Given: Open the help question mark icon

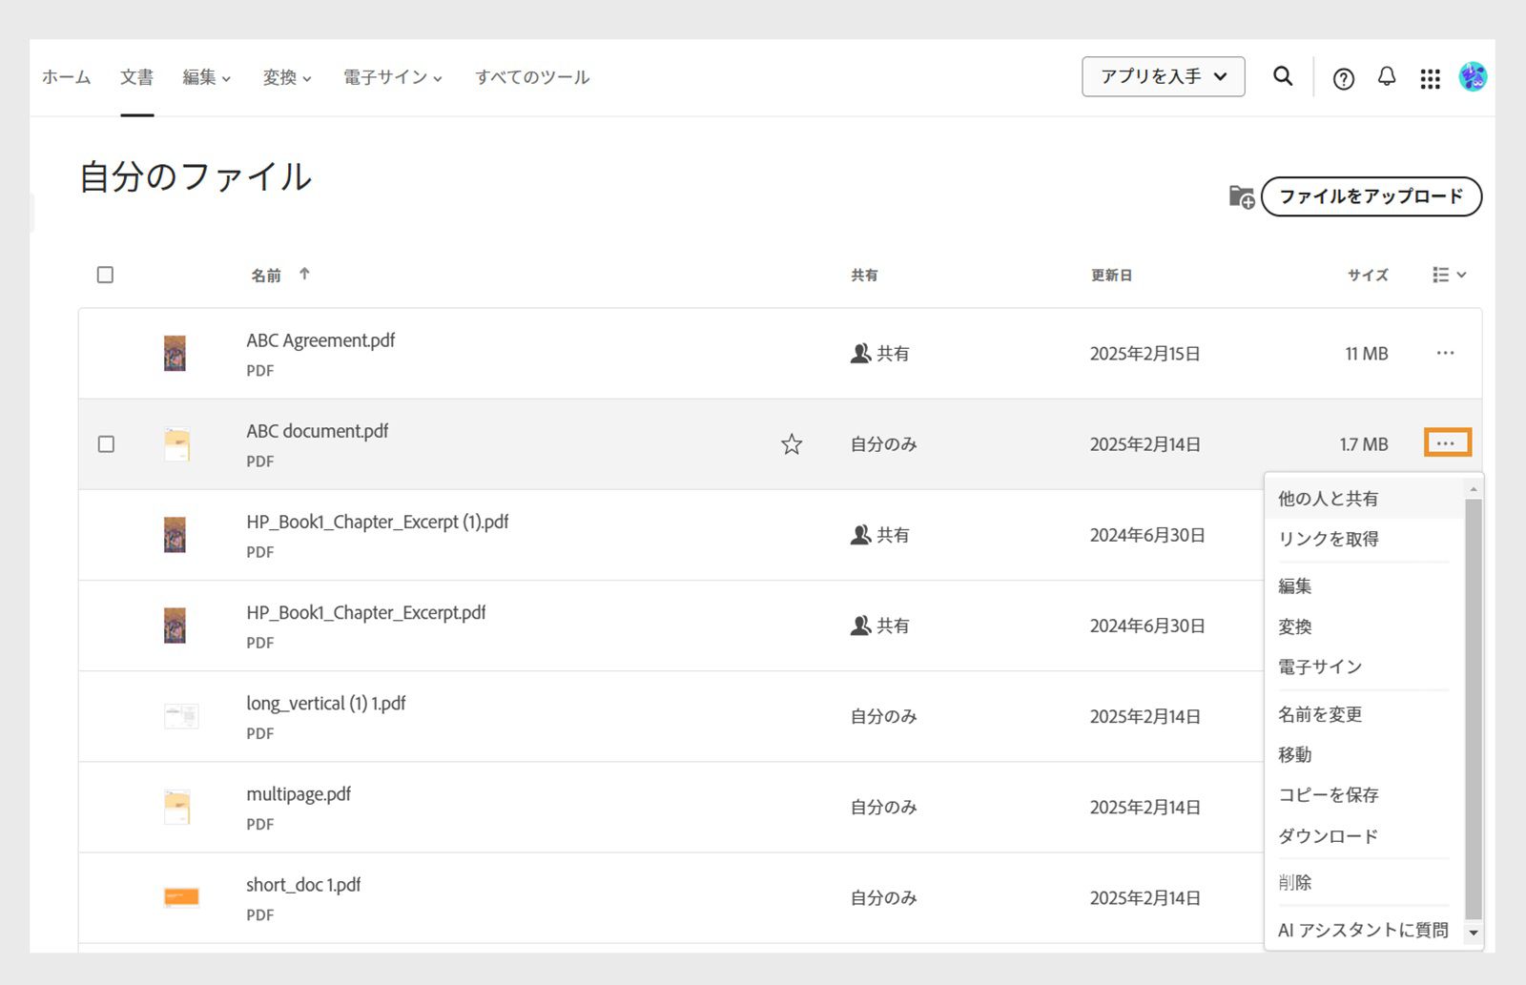Looking at the screenshot, I should point(1343,78).
